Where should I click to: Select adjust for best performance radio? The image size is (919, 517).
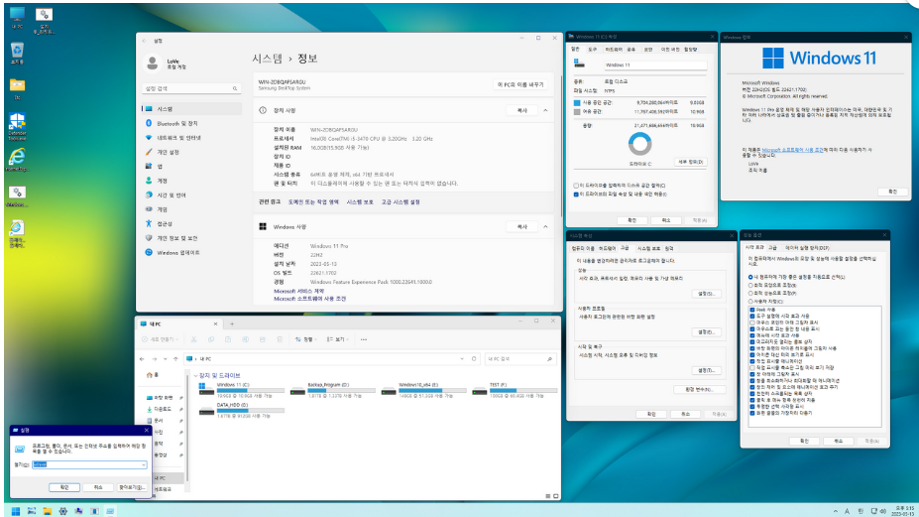click(x=750, y=293)
